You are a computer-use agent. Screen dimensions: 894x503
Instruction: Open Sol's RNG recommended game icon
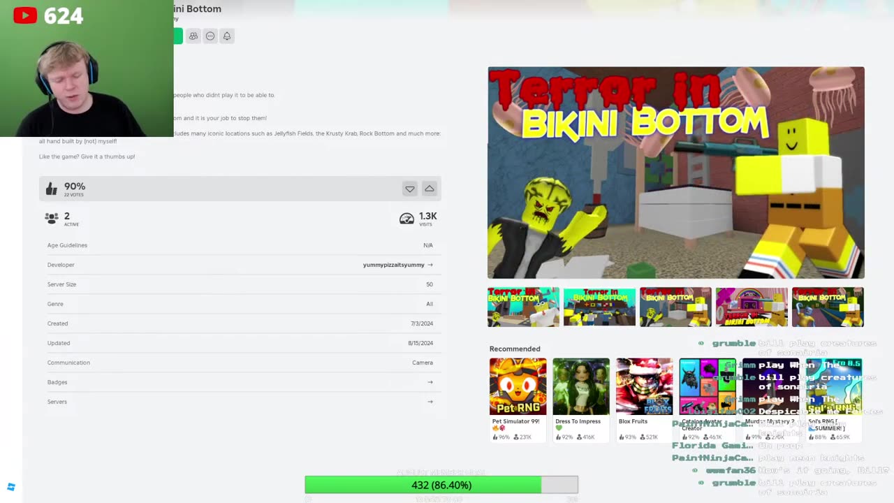[x=834, y=386]
